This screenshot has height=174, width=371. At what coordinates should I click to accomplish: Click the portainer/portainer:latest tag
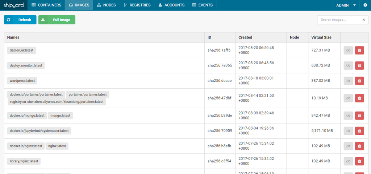pos(88,94)
